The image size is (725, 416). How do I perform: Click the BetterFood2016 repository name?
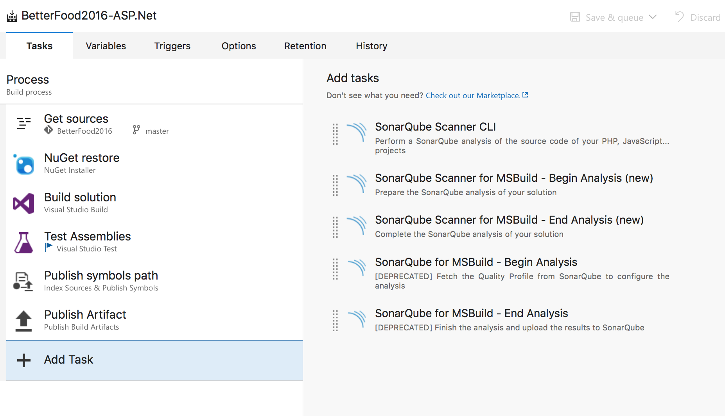(84, 131)
